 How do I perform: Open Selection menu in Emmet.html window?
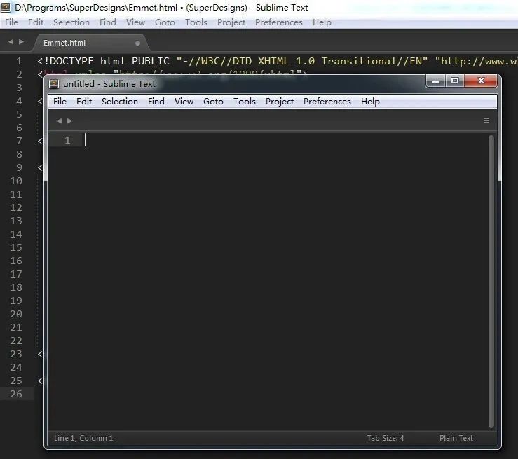71,22
